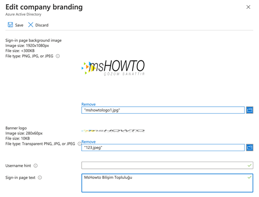Click the Save floppy disk icon
The image size is (259, 197).
click(10, 25)
